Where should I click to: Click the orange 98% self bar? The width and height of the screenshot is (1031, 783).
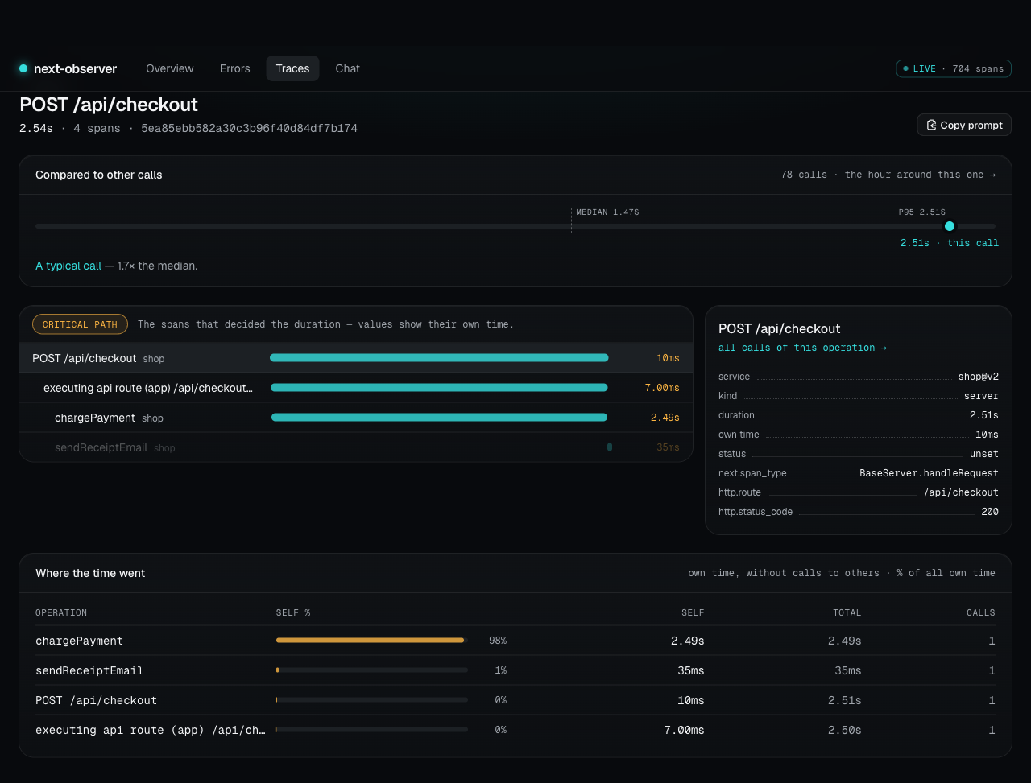coord(370,640)
